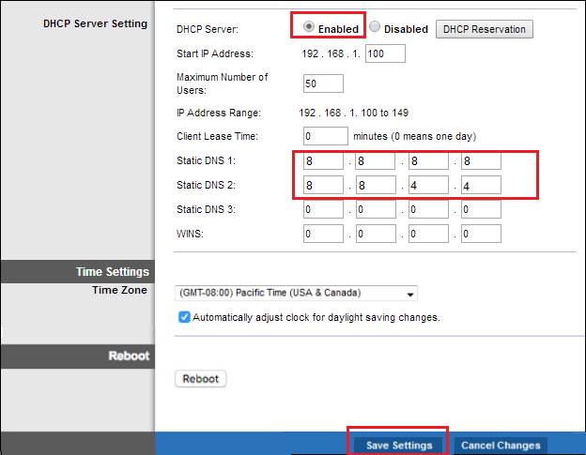Click the fourth octet of the WINS field

click(481, 234)
